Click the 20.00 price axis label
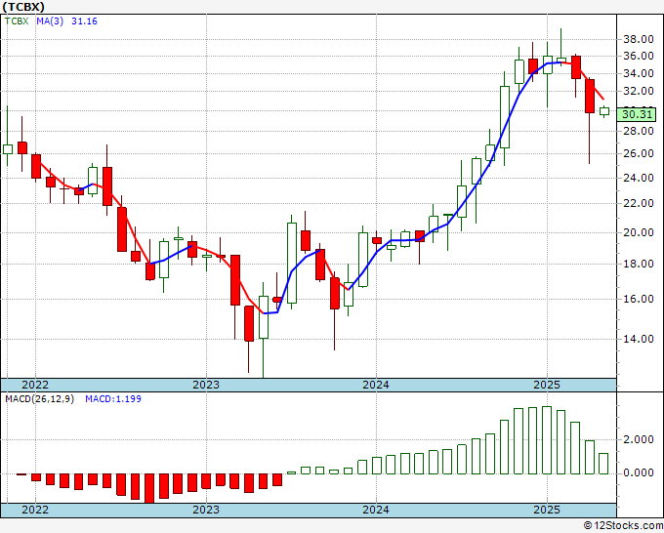Screen dimensions: 664x533 point(639,232)
